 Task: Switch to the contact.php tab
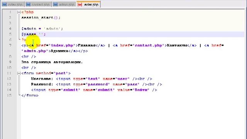[x=39, y=4]
